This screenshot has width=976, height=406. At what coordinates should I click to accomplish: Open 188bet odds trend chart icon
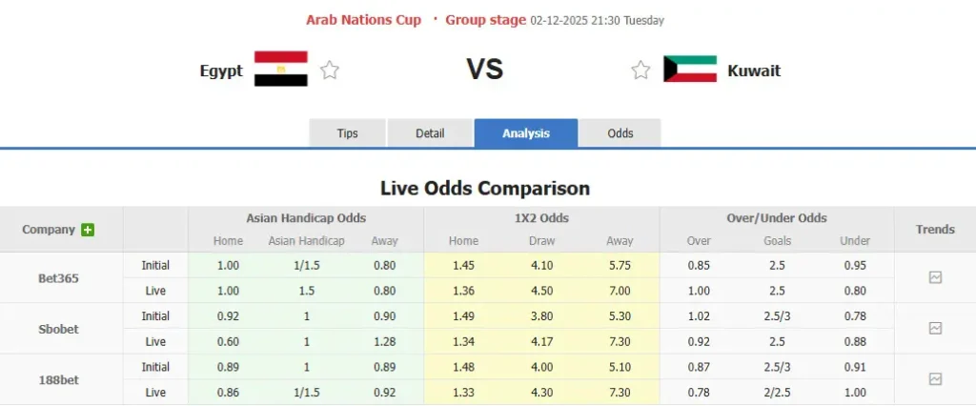(x=935, y=379)
